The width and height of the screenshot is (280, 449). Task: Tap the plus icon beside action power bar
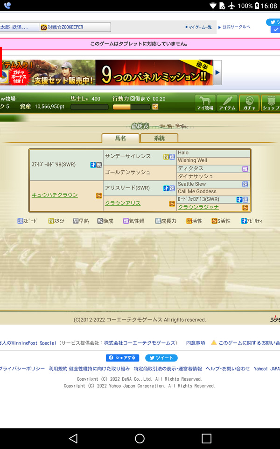pyautogui.click(x=155, y=107)
